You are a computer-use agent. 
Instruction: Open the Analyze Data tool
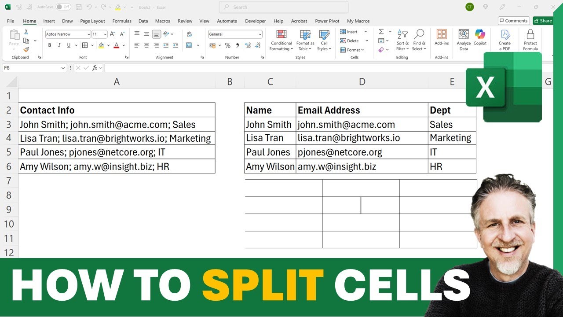coord(464,40)
